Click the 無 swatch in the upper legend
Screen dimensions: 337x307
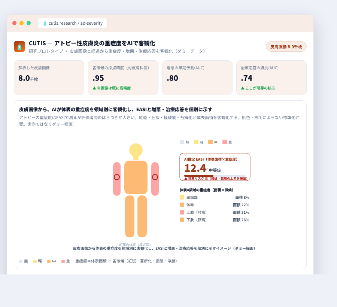point(182,142)
